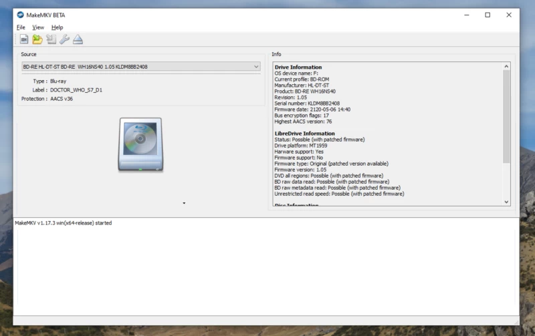Viewport: 535px width, 336px height.
Task: Click the DOCTOR_WHO_S7_D1 disc label
Action: (x=76, y=90)
